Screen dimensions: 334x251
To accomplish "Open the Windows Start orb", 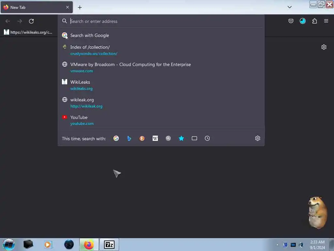I will coord(9,244).
